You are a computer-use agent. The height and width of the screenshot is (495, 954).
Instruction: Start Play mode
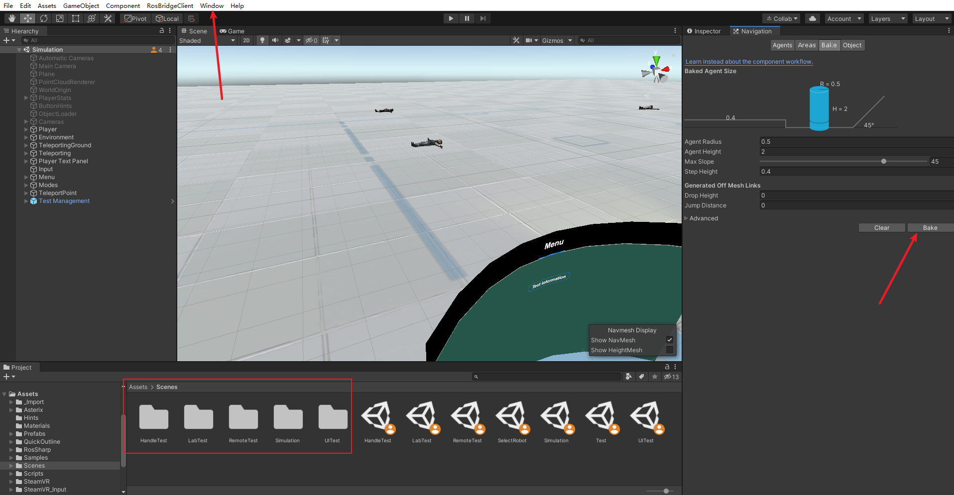tap(451, 18)
